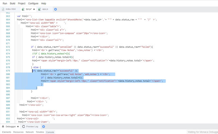This screenshot has width=218, height=134.
Task: Add a new editor tab with plus icon
Action: pyautogui.click(x=56, y=9)
